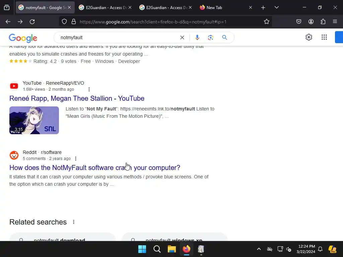Expand the list all tabs chevron
This screenshot has height=257, width=343.
tap(276, 7)
